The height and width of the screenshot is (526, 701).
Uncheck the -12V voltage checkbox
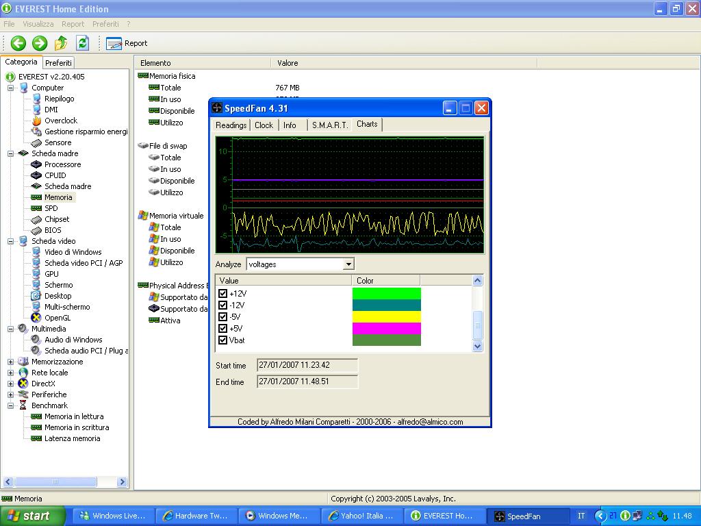pyautogui.click(x=222, y=305)
